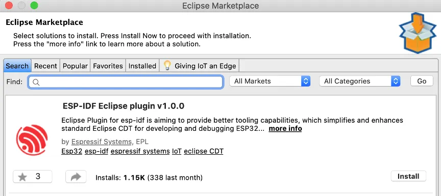441x196 pixels.
Task: Click the lightbulb icon on the IoT tab
Action: 167,66
